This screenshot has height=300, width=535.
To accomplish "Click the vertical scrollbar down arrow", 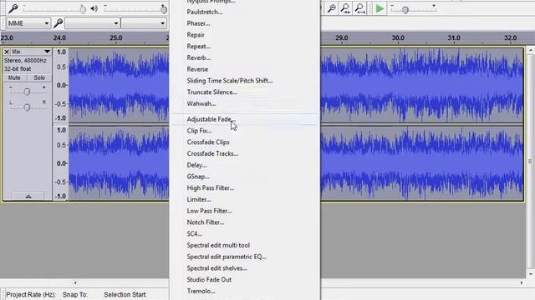I will [x=531, y=274].
